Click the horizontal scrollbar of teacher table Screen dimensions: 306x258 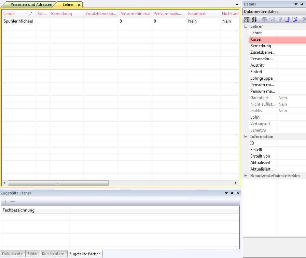click(58, 183)
